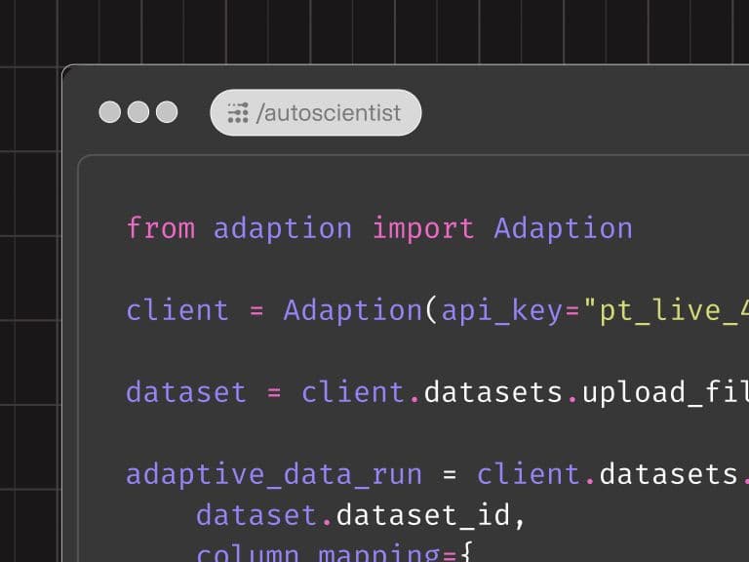Click 'upload_fil' method text

[x=665, y=392]
